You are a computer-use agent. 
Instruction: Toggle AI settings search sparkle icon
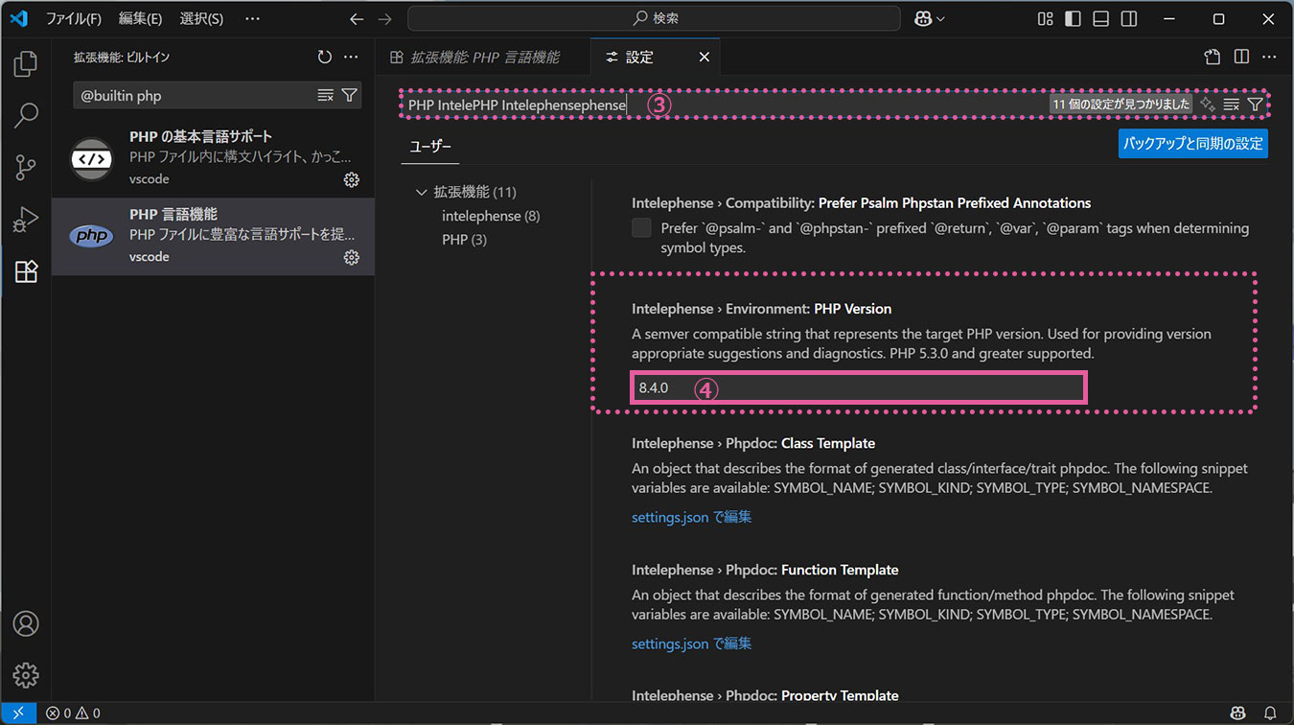click(x=1208, y=104)
